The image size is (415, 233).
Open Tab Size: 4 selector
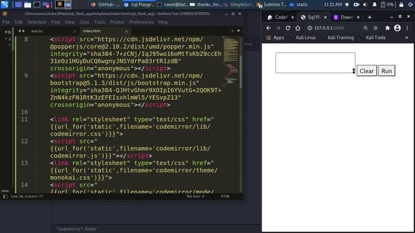point(195,196)
